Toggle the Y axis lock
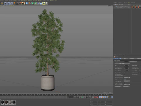 point(9,3)
